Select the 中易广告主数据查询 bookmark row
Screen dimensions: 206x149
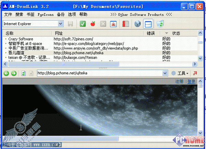100,48
